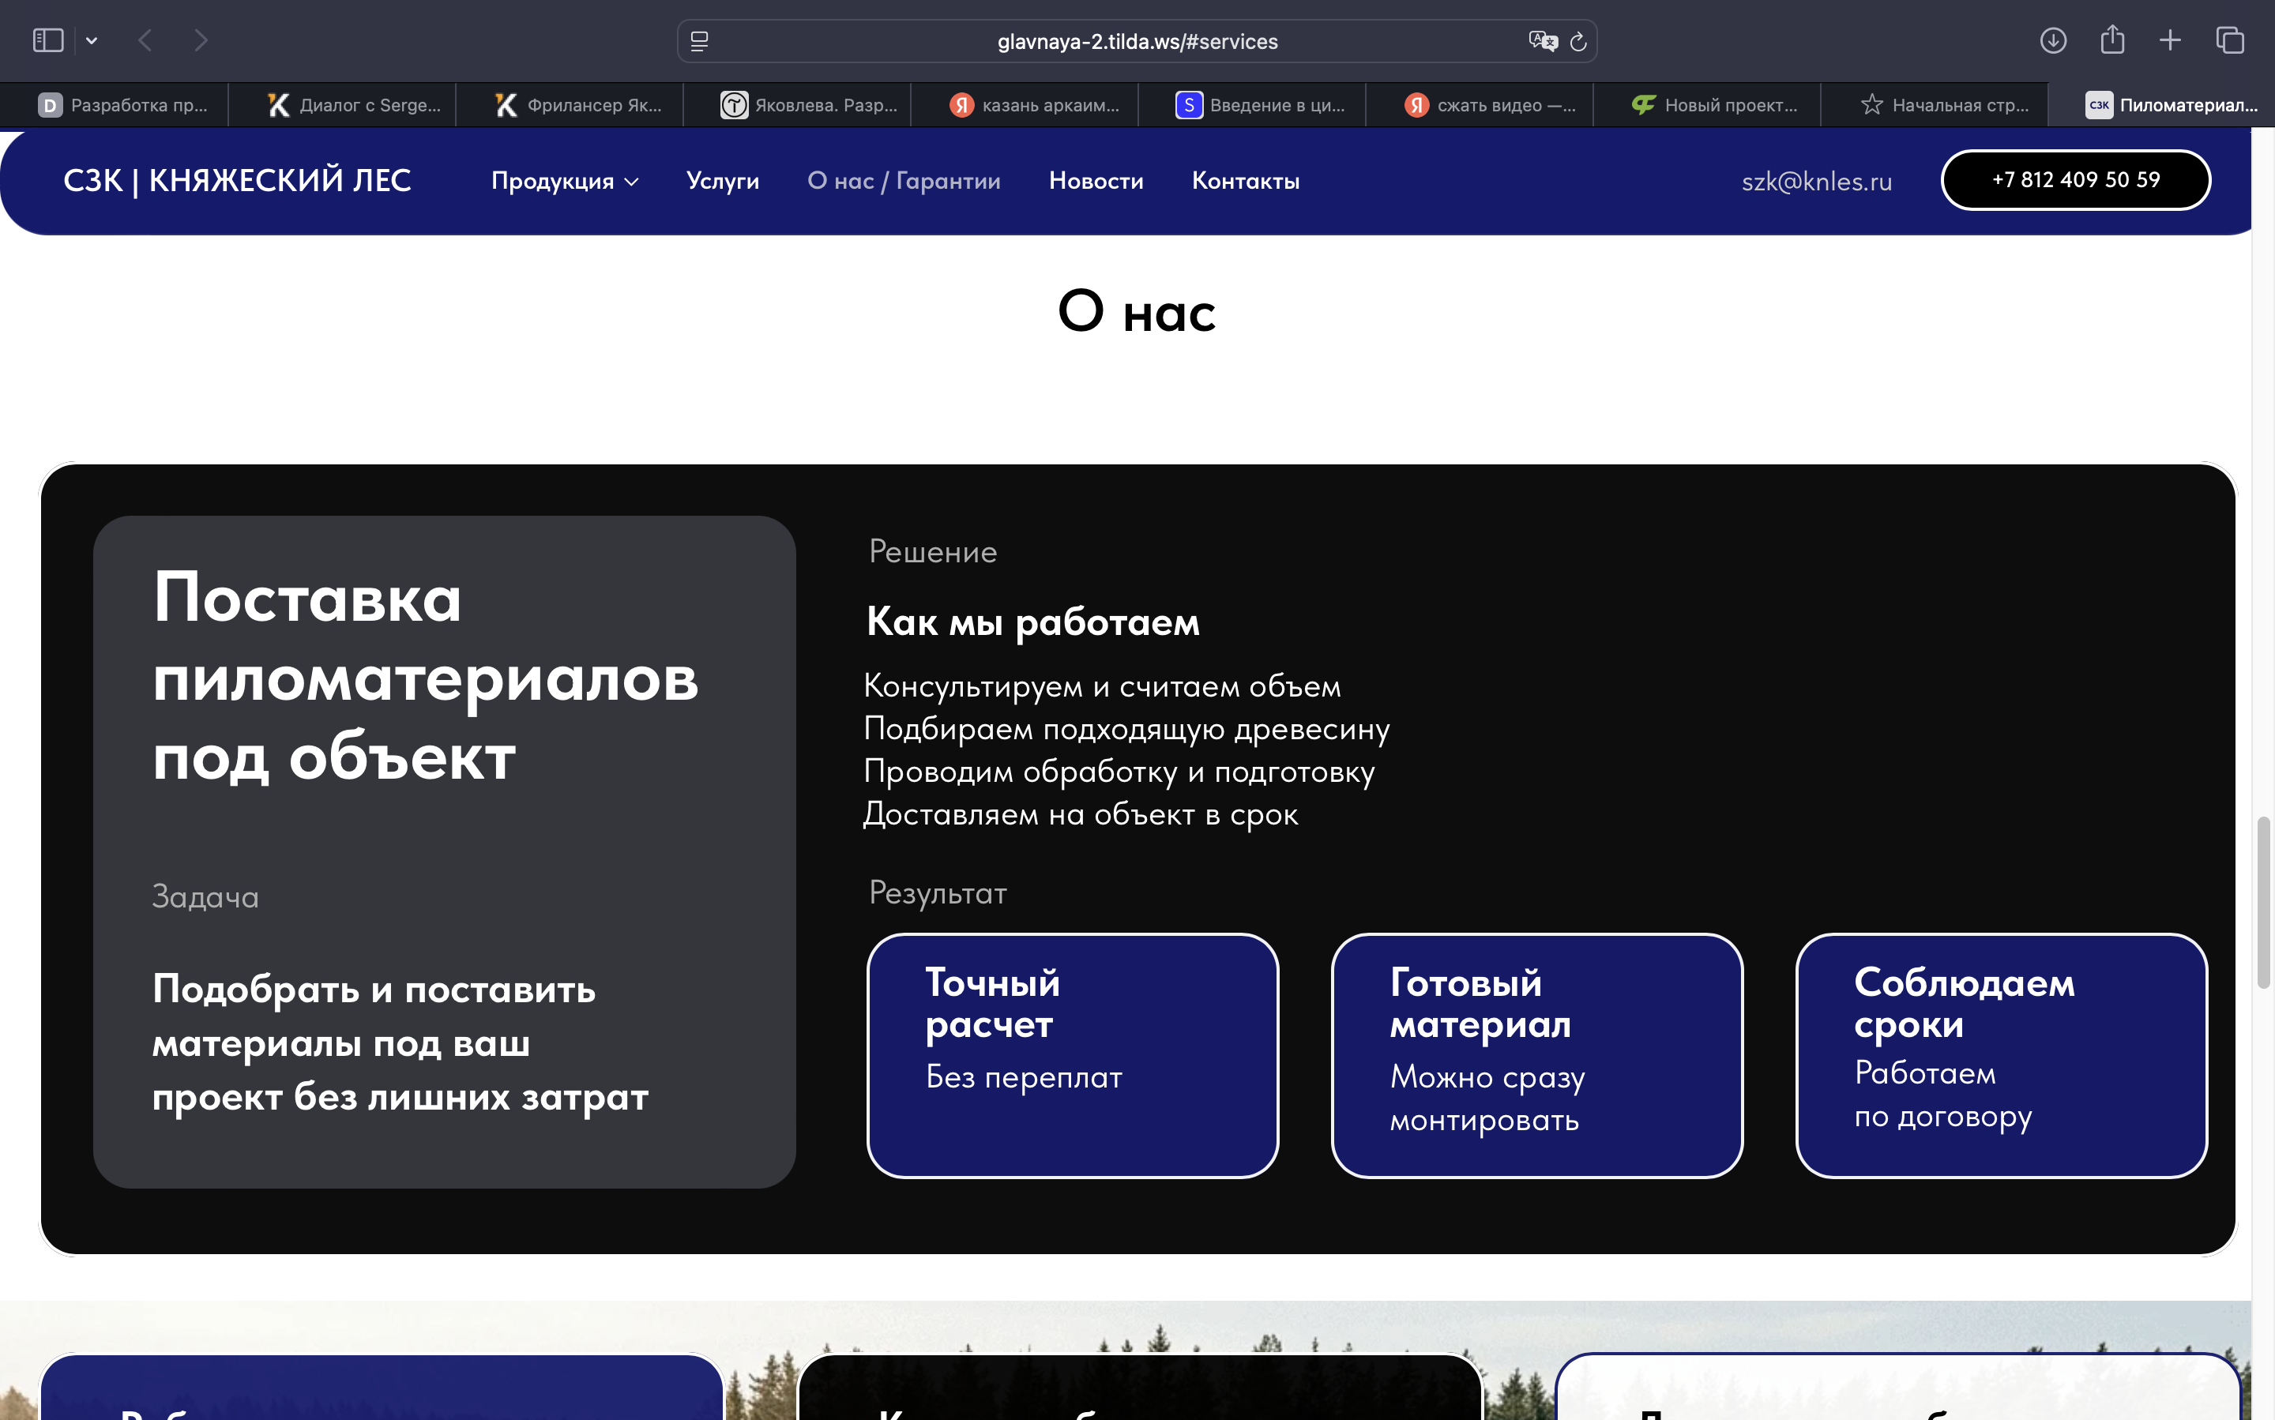Screen dimensions: 2275x1420
Task: Reload the page with refresh icon
Action: coord(1578,41)
